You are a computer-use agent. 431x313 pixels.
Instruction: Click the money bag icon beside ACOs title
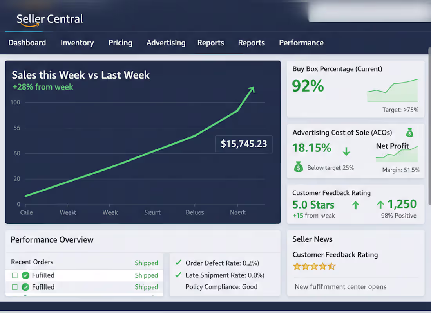tap(409, 133)
